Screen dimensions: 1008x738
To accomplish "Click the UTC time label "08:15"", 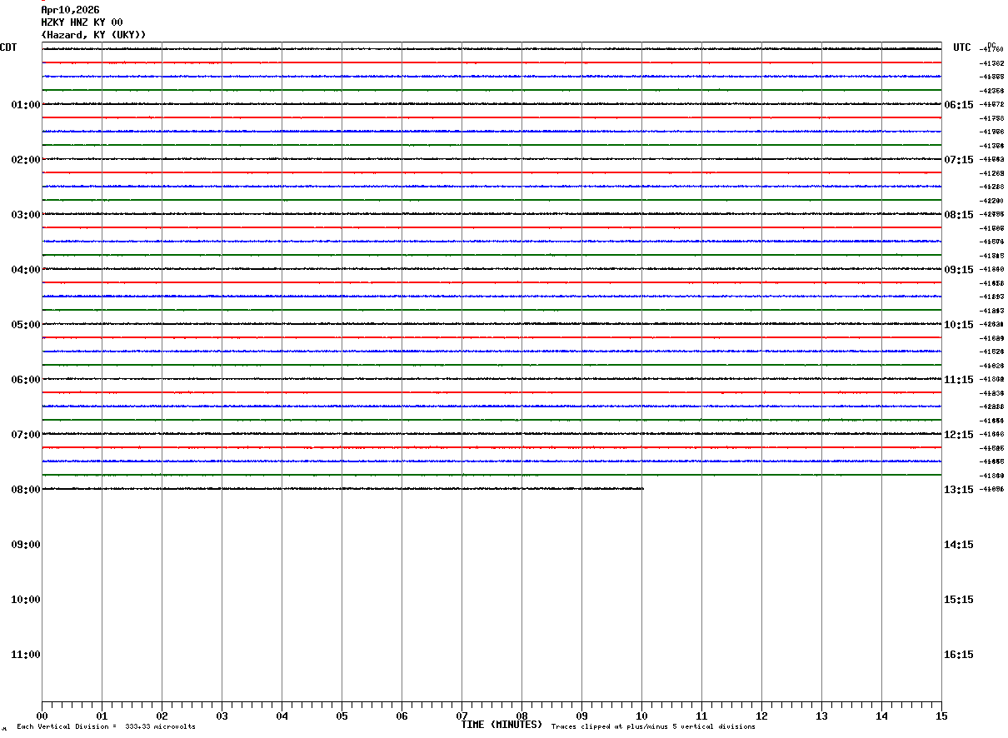I will tap(959, 215).
